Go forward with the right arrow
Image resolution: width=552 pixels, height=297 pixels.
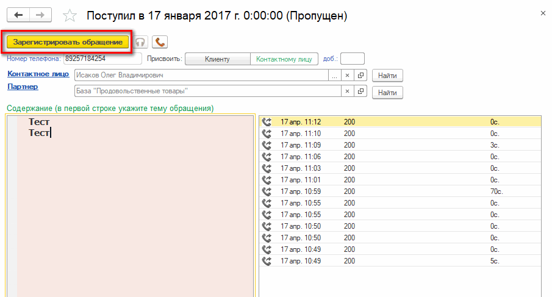pos(40,15)
